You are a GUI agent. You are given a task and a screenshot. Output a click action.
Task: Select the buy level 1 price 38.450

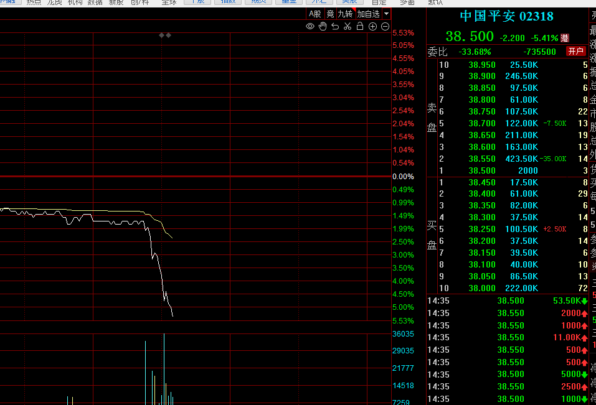pyautogui.click(x=482, y=182)
